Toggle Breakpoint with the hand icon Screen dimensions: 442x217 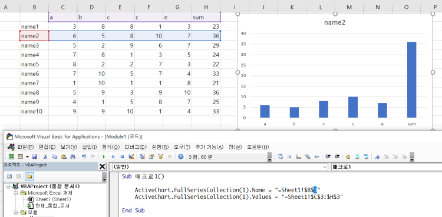(348, 156)
